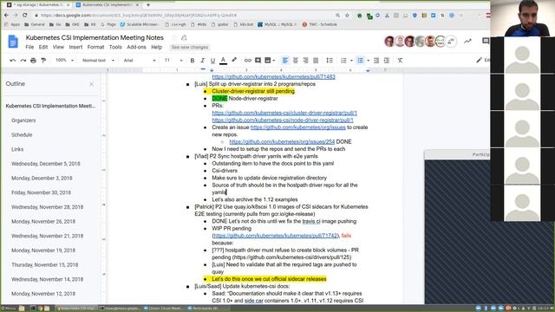The width and height of the screenshot is (555, 312).
Task: Open the kubernetes pull/71742 link
Action: [276, 236]
